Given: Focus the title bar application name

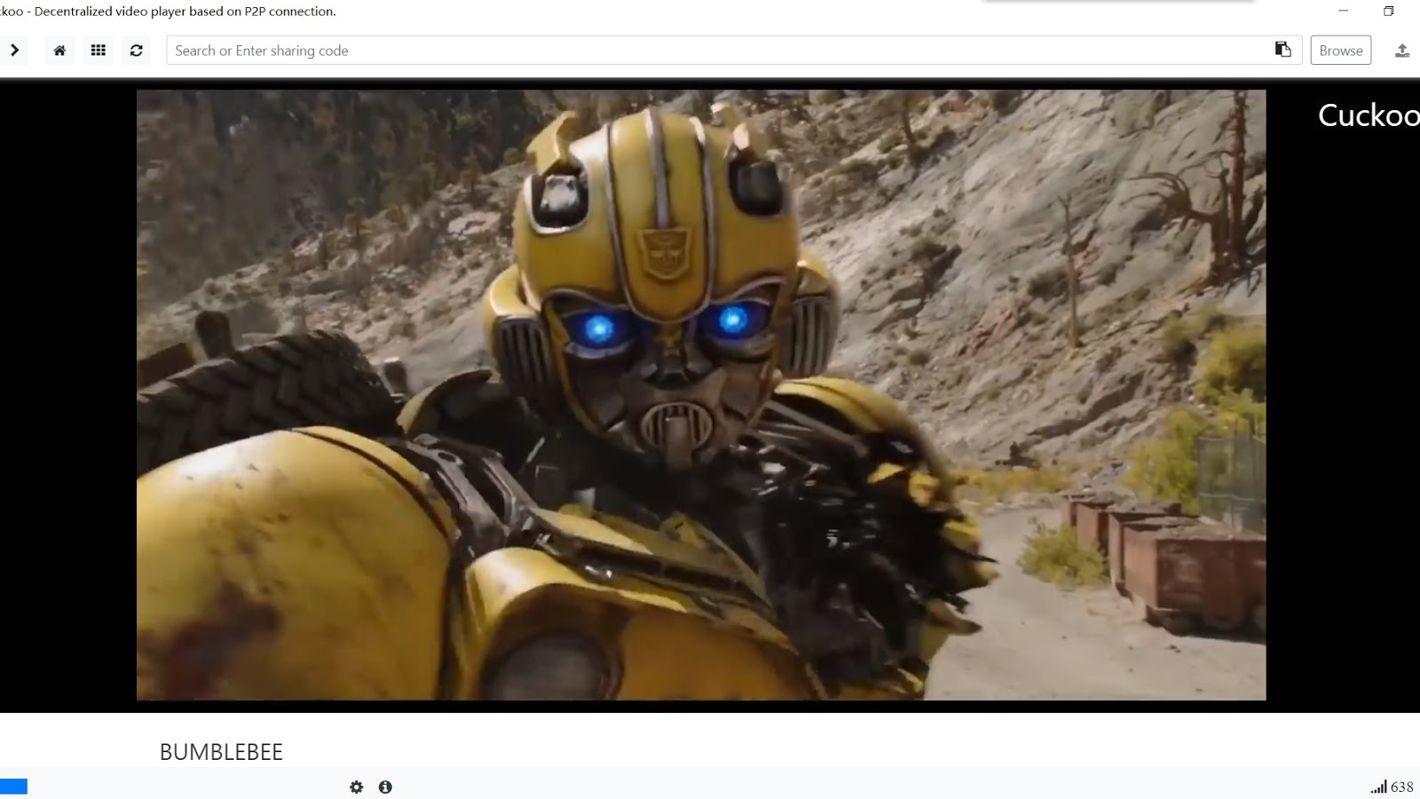Looking at the screenshot, I should click(x=169, y=12).
